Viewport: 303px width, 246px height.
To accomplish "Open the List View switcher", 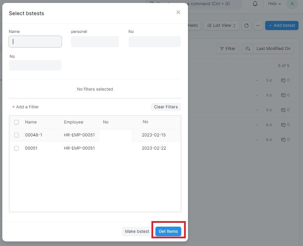I will [x=221, y=25].
